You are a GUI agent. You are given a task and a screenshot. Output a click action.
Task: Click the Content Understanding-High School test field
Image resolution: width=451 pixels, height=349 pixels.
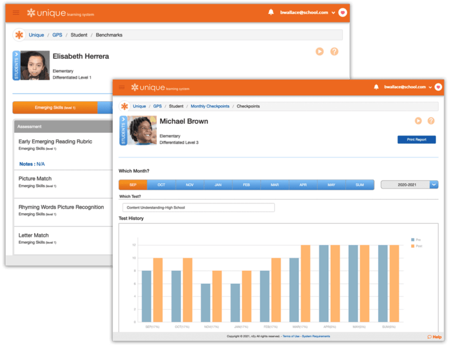(198, 207)
